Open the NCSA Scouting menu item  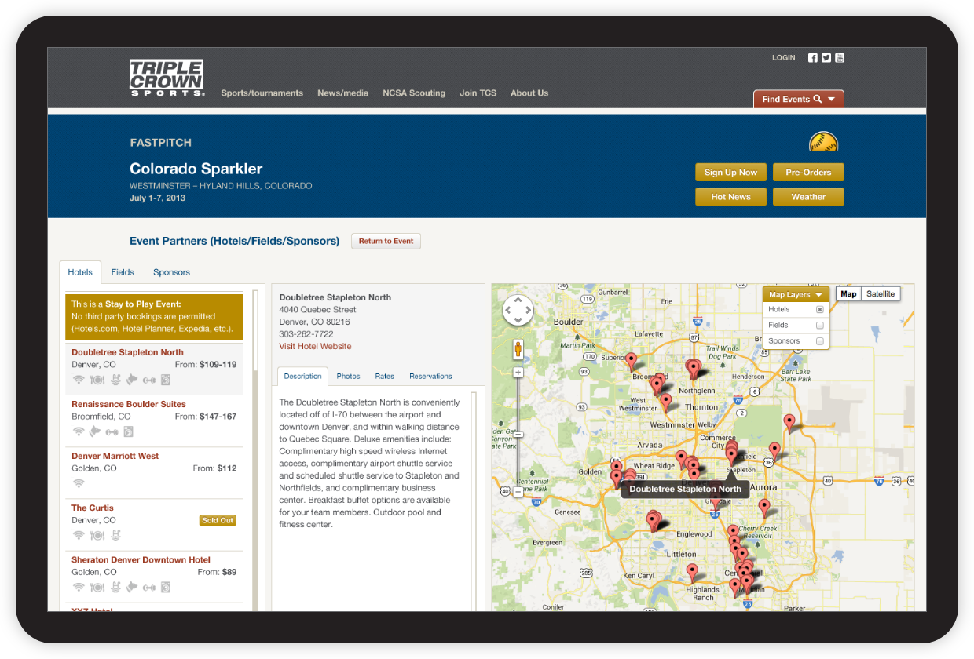(414, 93)
